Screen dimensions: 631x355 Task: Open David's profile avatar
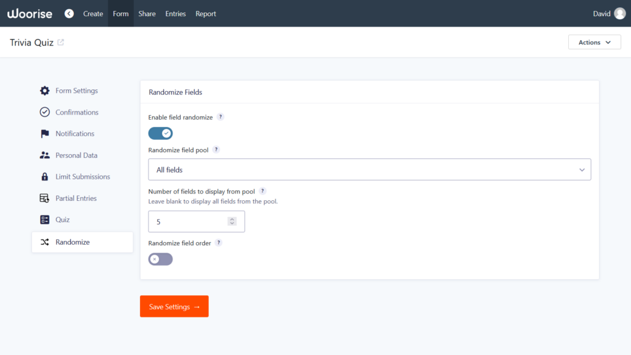pos(620,14)
